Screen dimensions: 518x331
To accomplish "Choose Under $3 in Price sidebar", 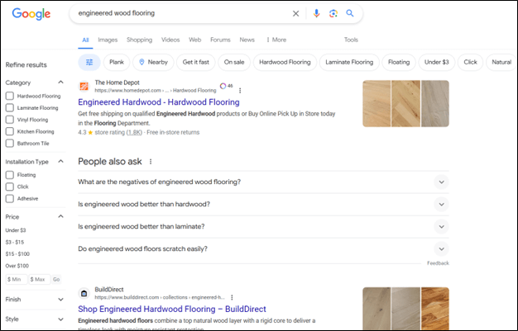I will click(x=16, y=230).
